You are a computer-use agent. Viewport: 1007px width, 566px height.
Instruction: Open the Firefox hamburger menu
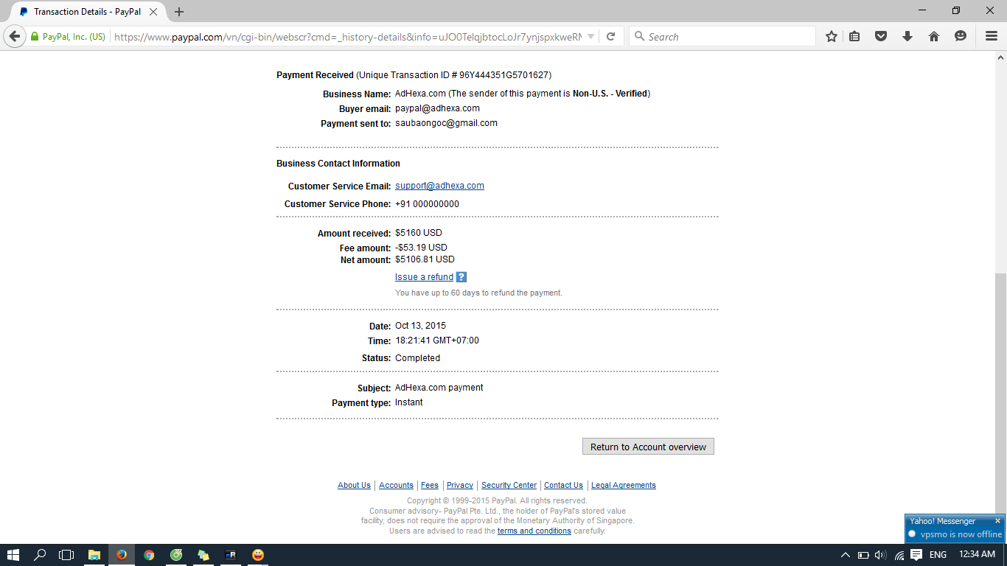click(992, 36)
